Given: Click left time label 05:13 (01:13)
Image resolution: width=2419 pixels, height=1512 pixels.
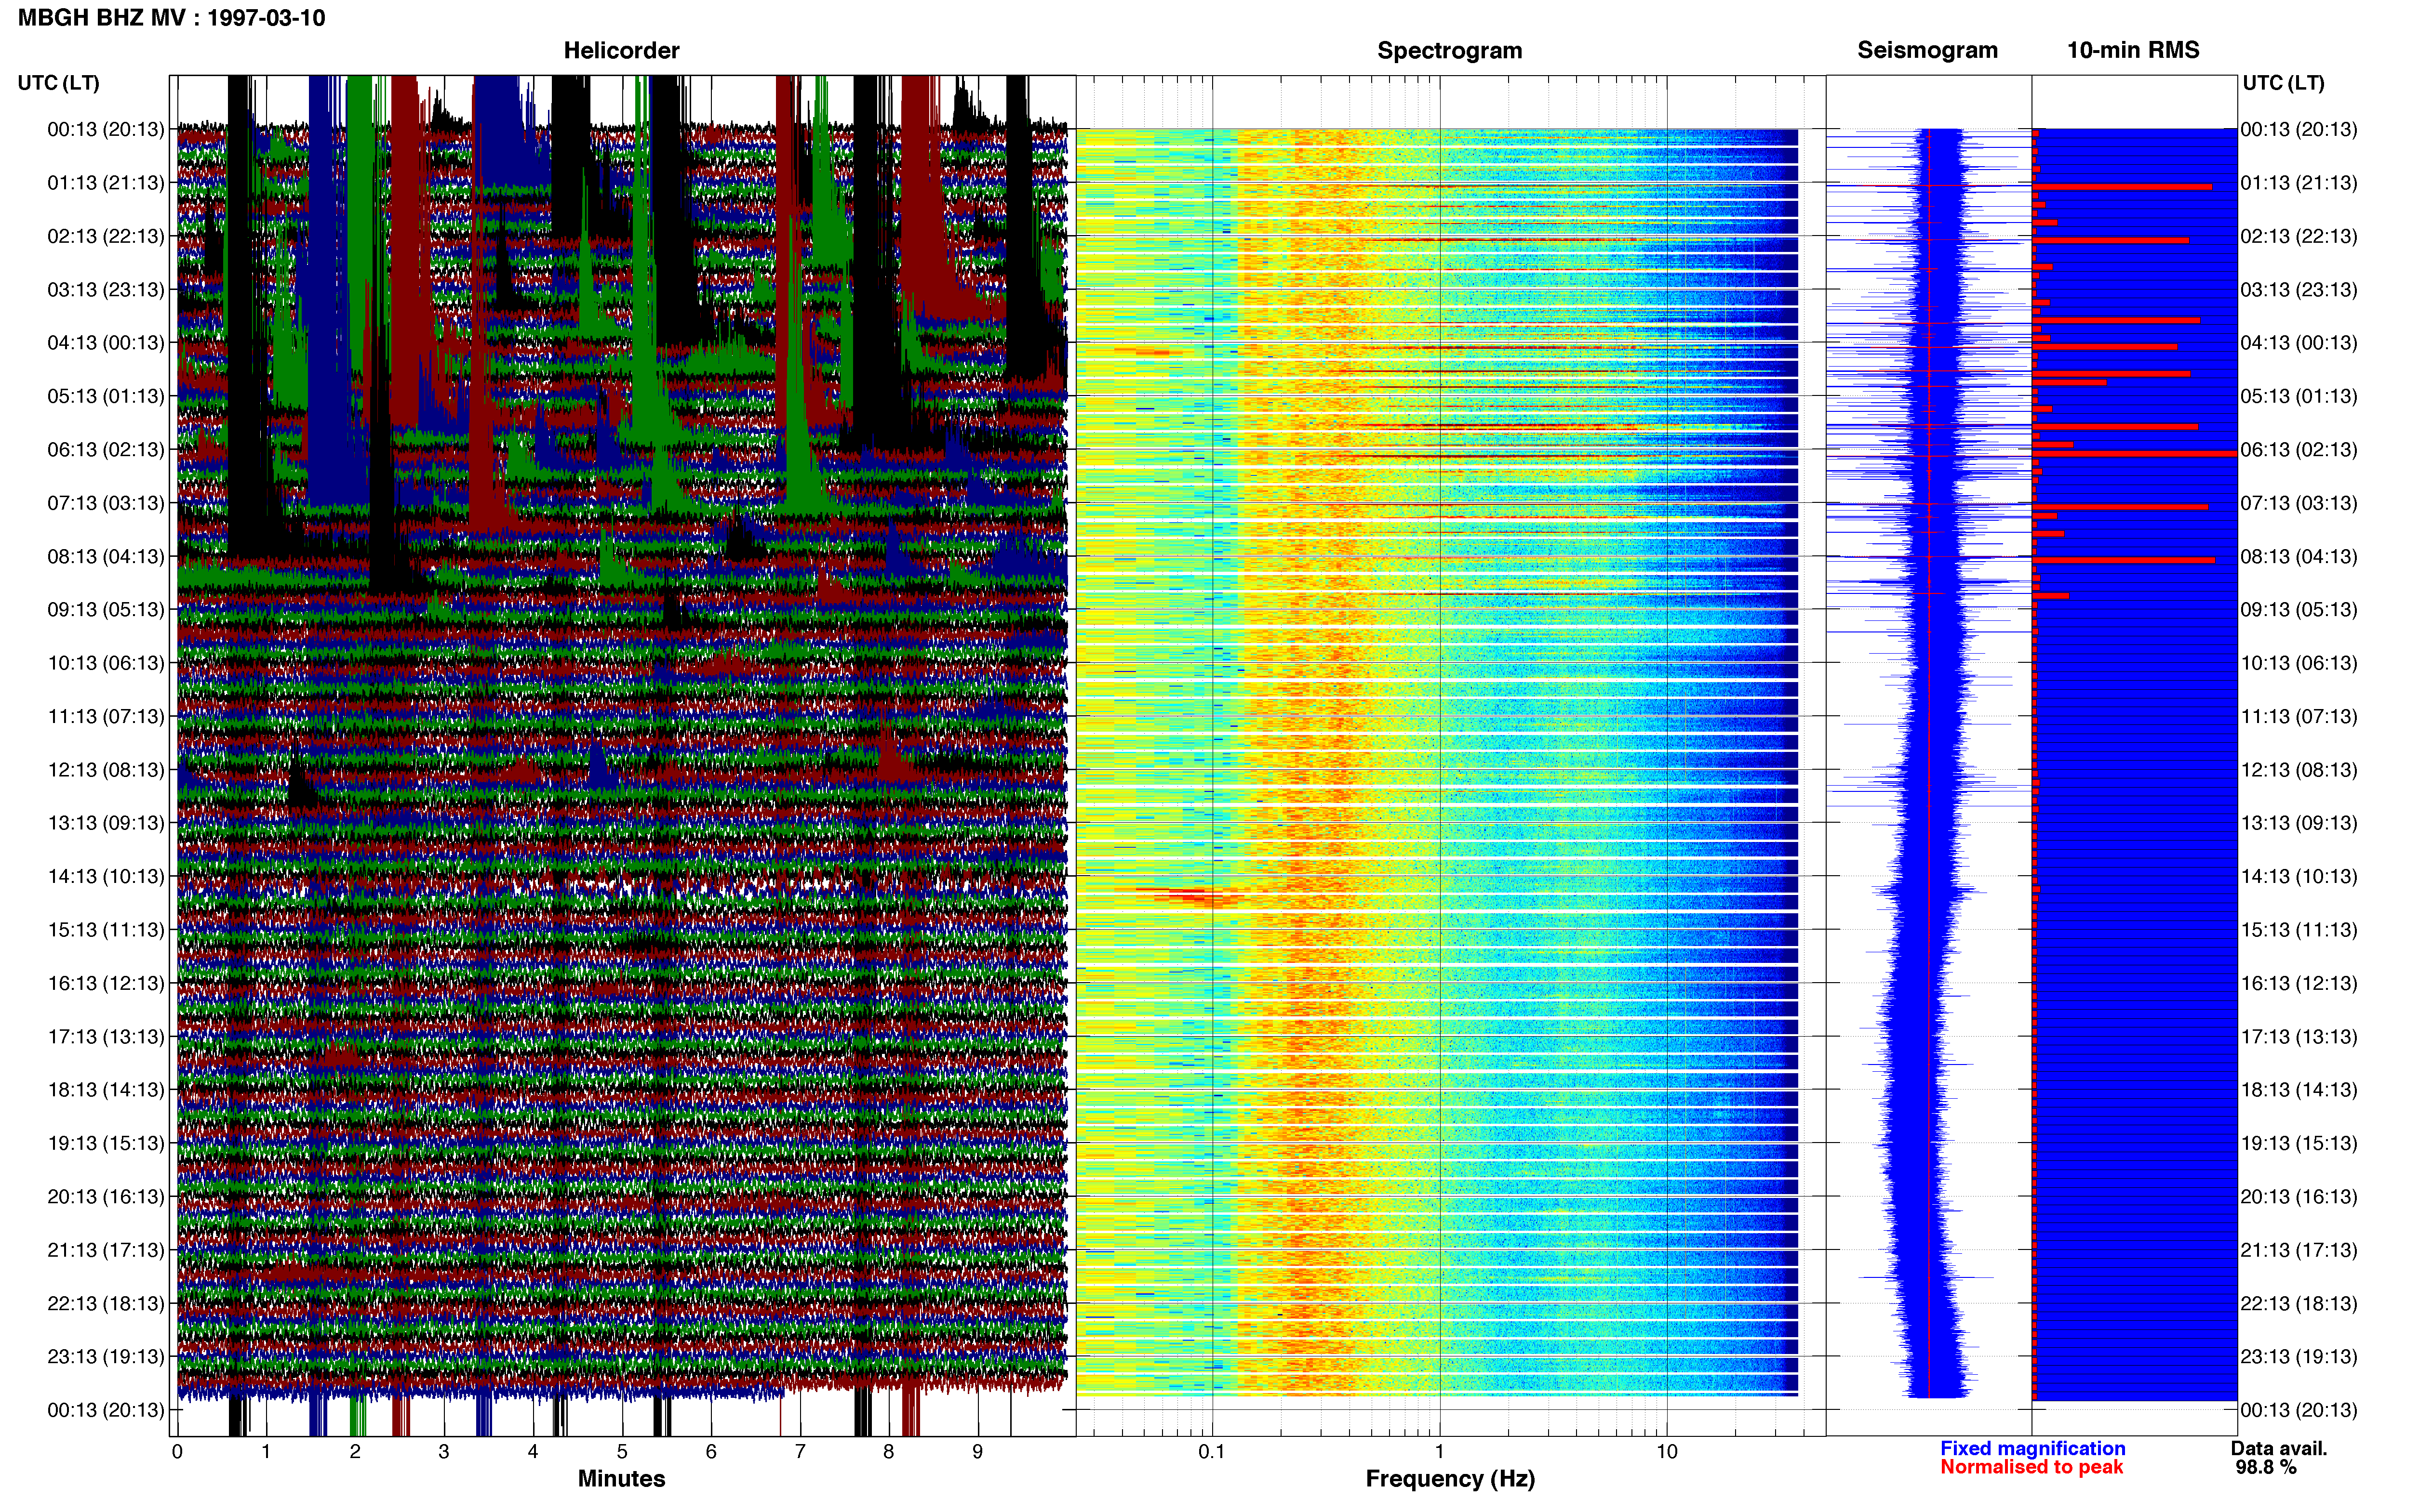Looking at the screenshot, I should coord(106,396).
